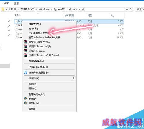Viewport: 144px width, 129px height.
Task: Click the search box field
Action: (x=140, y=9)
